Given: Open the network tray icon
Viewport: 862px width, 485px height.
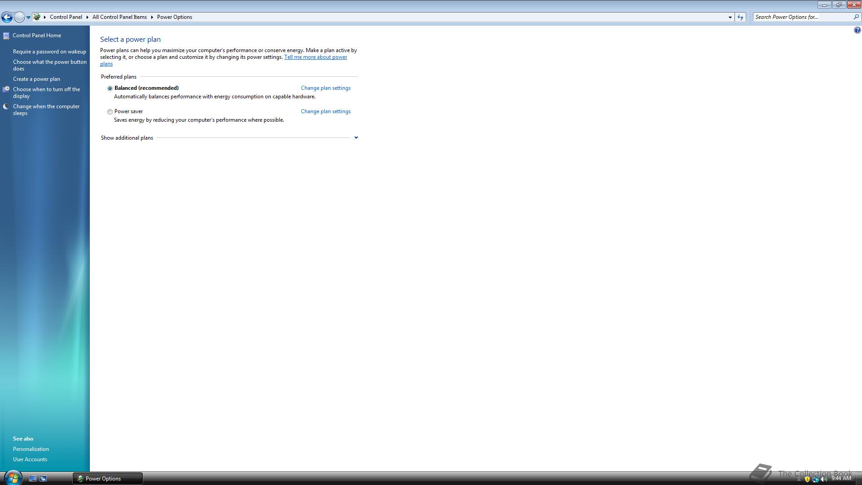Looking at the screenshot, I should tap(815, 479).
